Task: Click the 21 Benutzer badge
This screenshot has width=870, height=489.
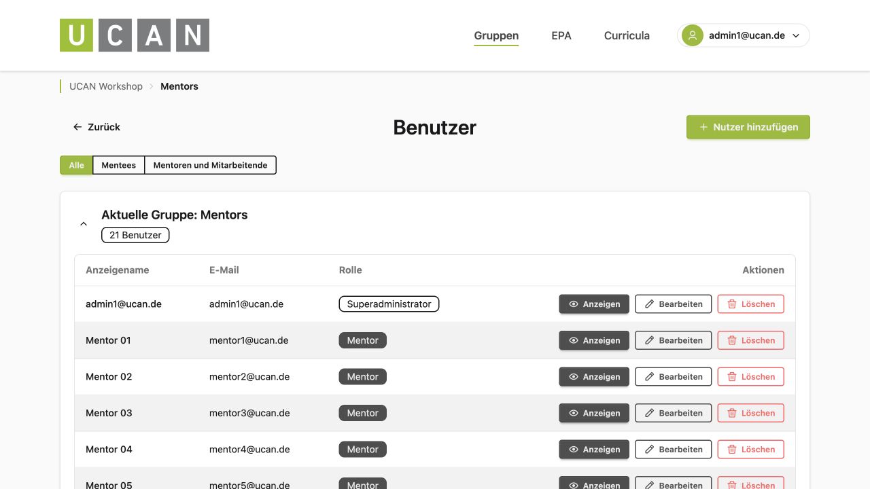Action: coord(135,235)
